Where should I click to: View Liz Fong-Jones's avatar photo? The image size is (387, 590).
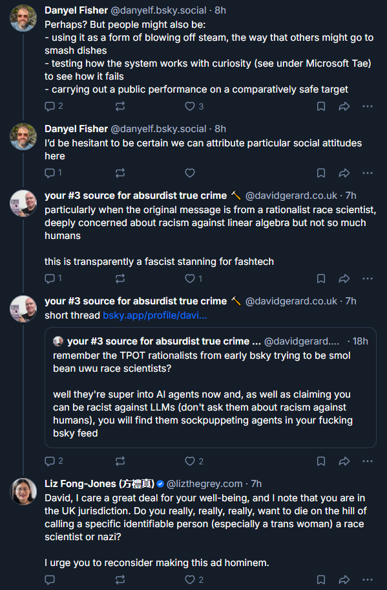pos(23,492)
